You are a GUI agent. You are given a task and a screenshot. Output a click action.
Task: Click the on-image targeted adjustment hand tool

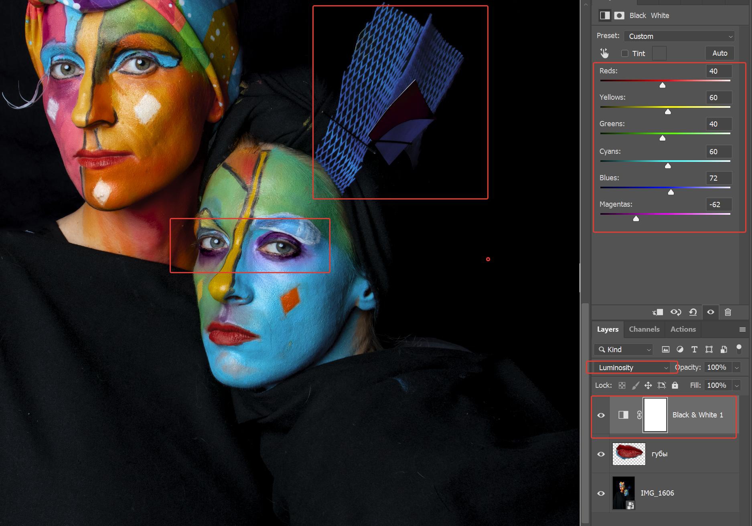[604, 53]
